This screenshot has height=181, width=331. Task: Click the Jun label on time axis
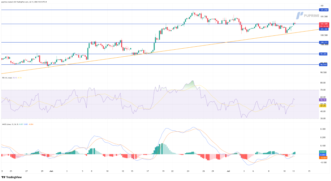pos(51,171)
